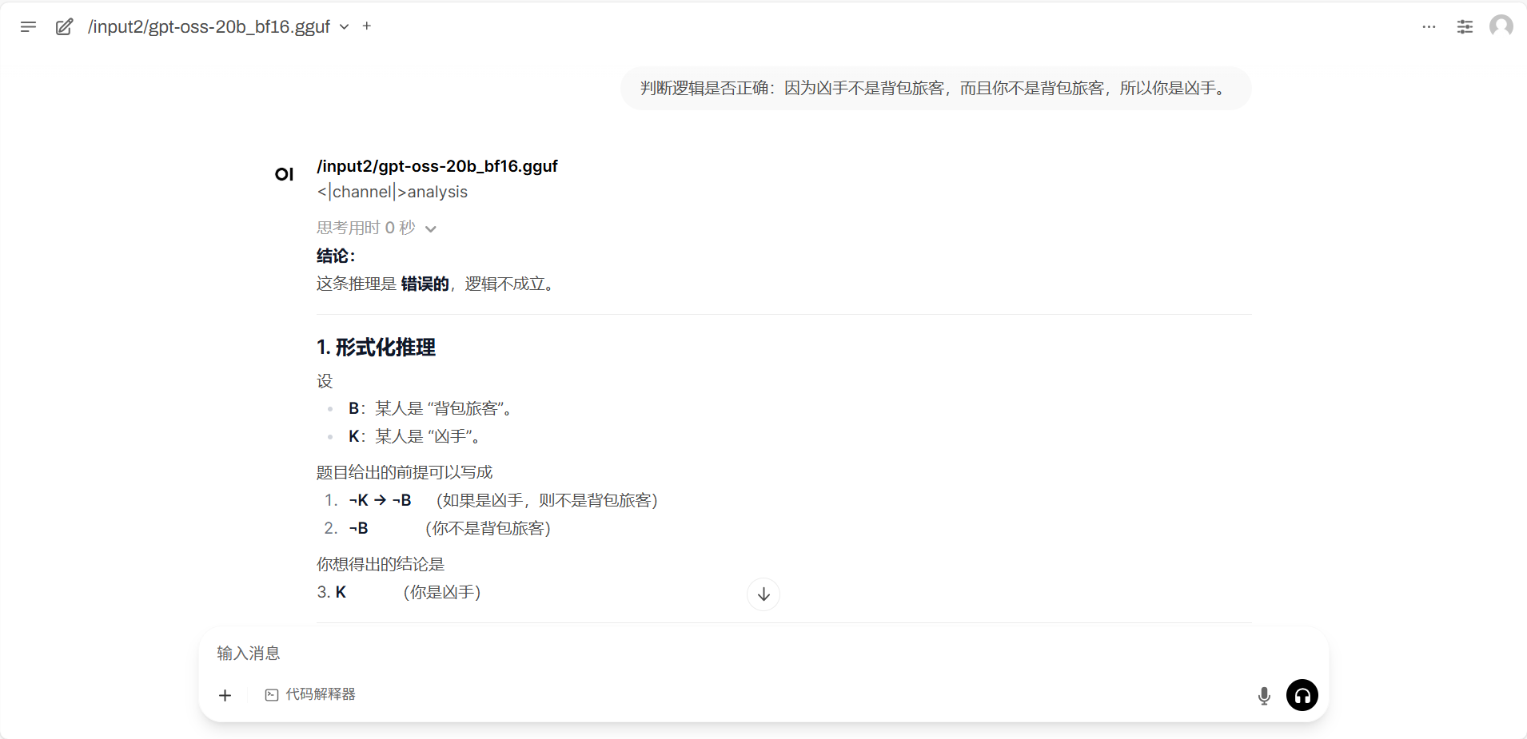Start voice call with the headphone button

pyautogui.click(x=1302, y=695)
